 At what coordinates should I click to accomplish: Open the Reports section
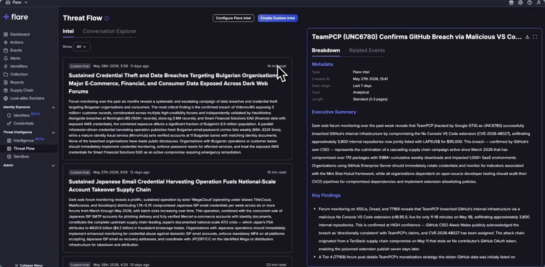pyautogui.click(x=17, y=82)
